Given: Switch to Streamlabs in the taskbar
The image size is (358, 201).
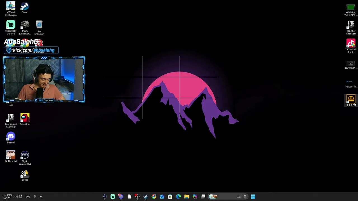Looking at the screenshot, I should (113, 197).
